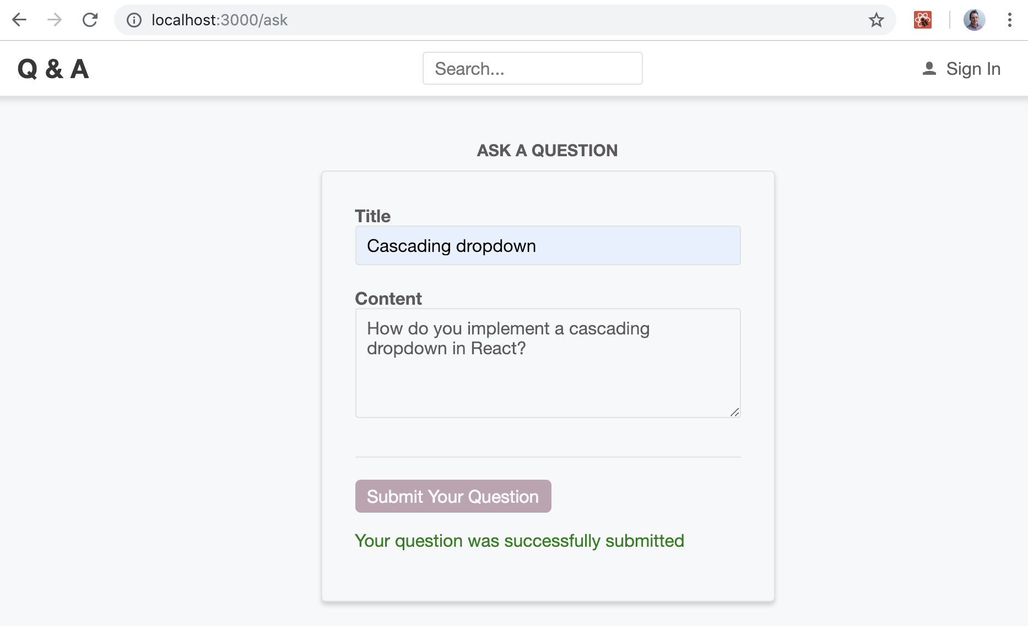Screen dimensions: 1028x626
Task: Click the Q & A site logo
Action: [53, 69]
